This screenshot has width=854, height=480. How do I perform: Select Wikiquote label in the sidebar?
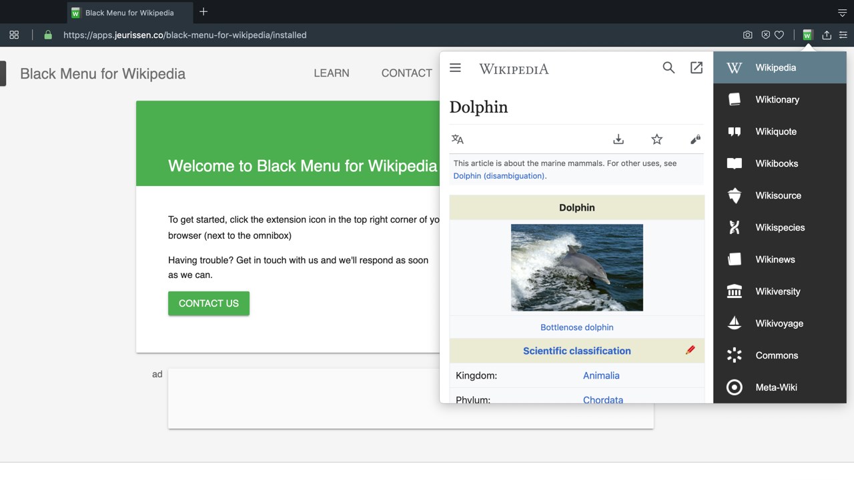pos(776,131)
